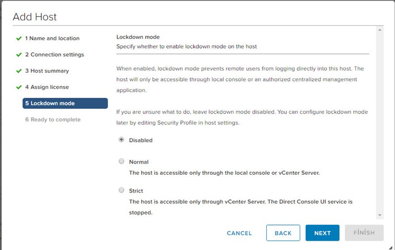
Task: Go to step 1 Name and location
Action: (x=52, y=38)
